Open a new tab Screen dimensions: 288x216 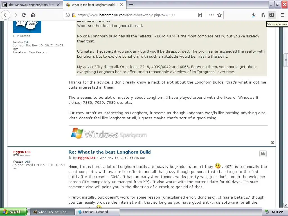click(x=131, y=4)
